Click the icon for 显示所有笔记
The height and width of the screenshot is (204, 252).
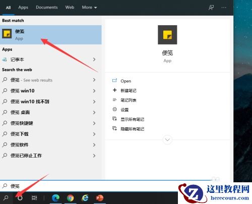[x=114, y=119]
